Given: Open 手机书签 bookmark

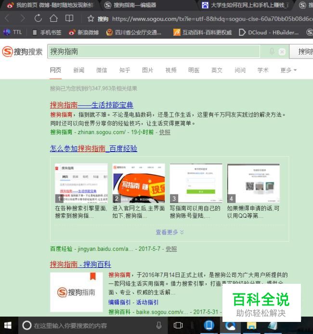Looking at the screenshot, I should coord(47,32).
